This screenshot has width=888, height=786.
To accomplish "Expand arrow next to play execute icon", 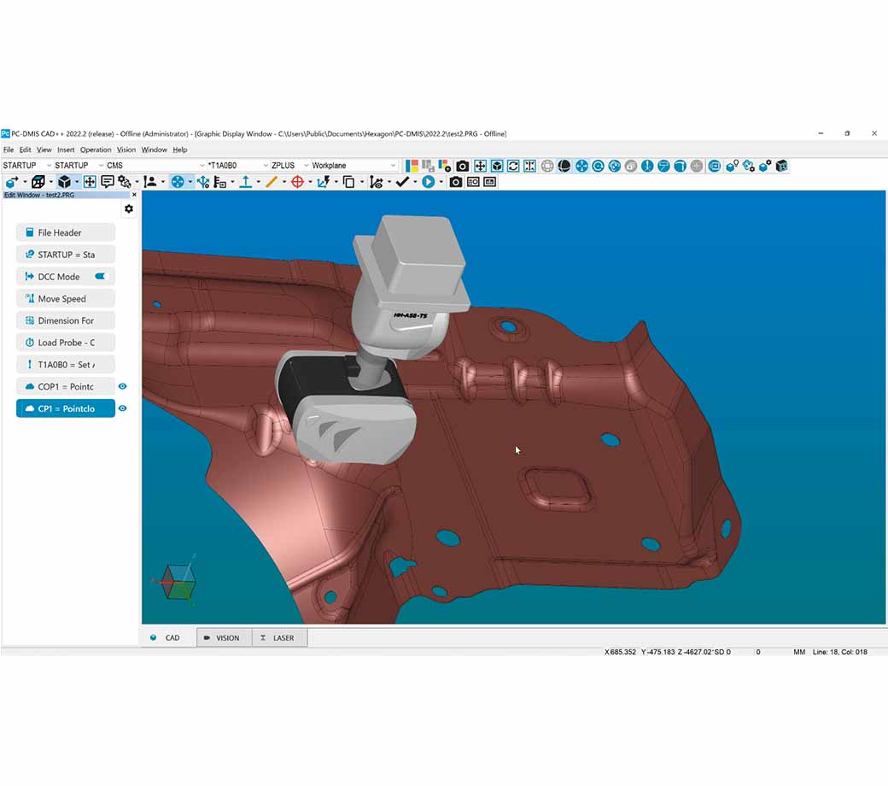I will click(x=441, y=183).
